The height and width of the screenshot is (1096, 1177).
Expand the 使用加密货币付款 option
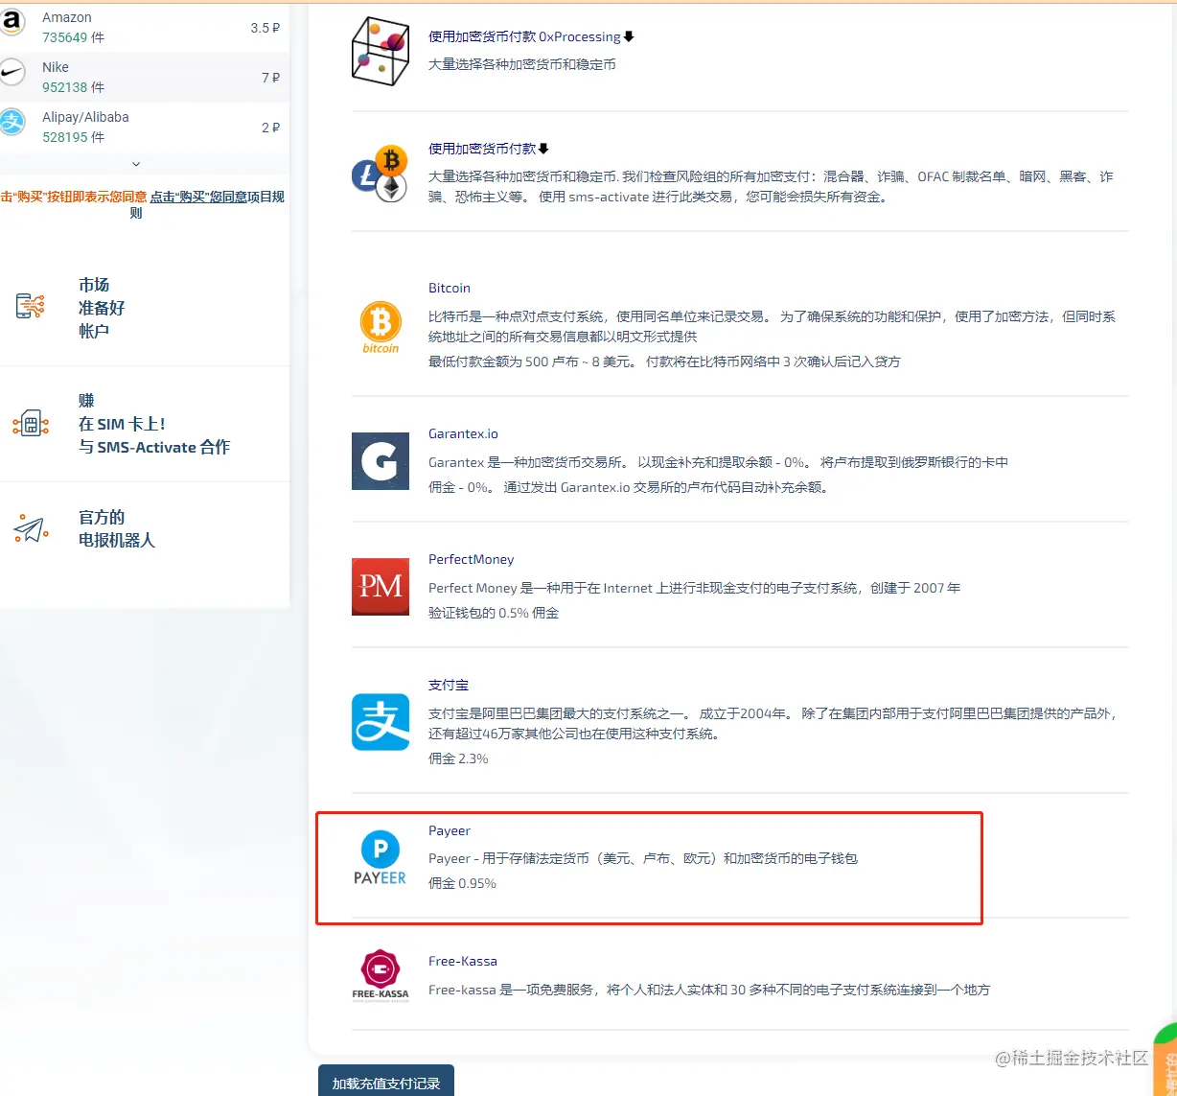pos(488,149)
